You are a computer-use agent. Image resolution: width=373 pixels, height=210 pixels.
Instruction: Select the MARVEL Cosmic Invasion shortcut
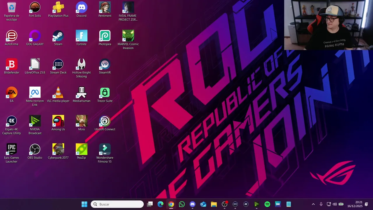[x=128, y=40]
